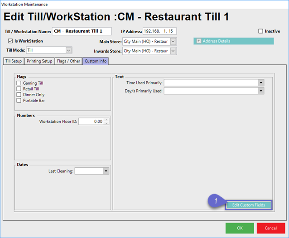Image resolution: width=289 pixels, height=238 pixels.
Task: Open the Till Mode dropdown
Action: [x=69, y=50]
